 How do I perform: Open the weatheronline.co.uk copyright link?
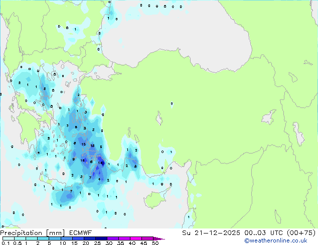click(276, 240)
